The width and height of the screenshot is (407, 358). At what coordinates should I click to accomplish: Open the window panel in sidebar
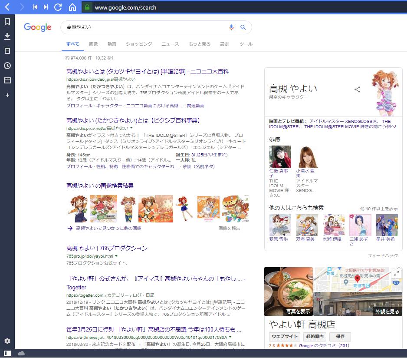tap(7, 80)
